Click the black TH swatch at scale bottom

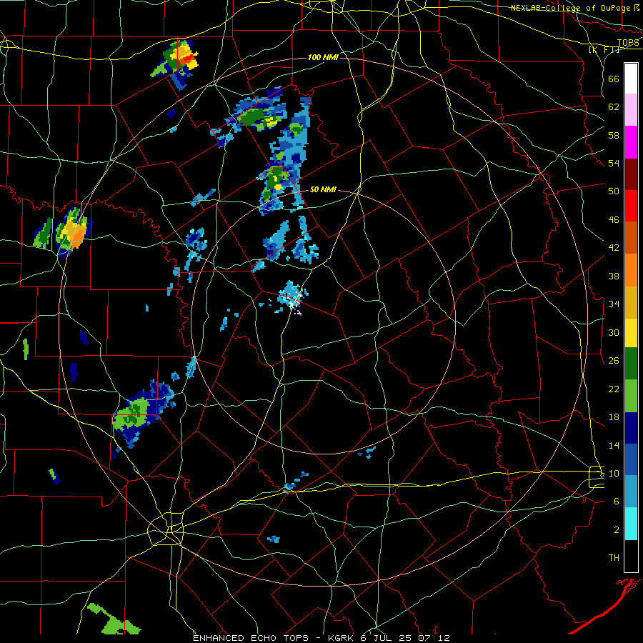click(x=631, y=556)
